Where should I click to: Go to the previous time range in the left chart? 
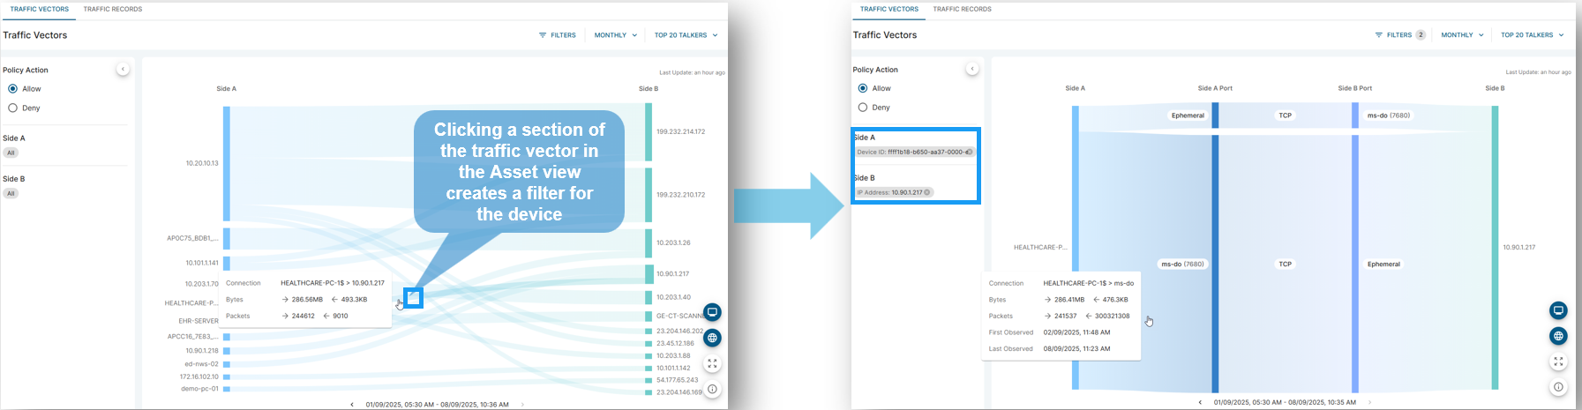point(352,405)
